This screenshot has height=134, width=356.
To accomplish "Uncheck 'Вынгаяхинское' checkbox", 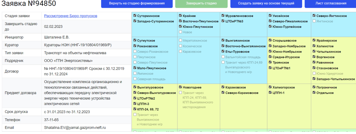I will click(x=223, y=41).
